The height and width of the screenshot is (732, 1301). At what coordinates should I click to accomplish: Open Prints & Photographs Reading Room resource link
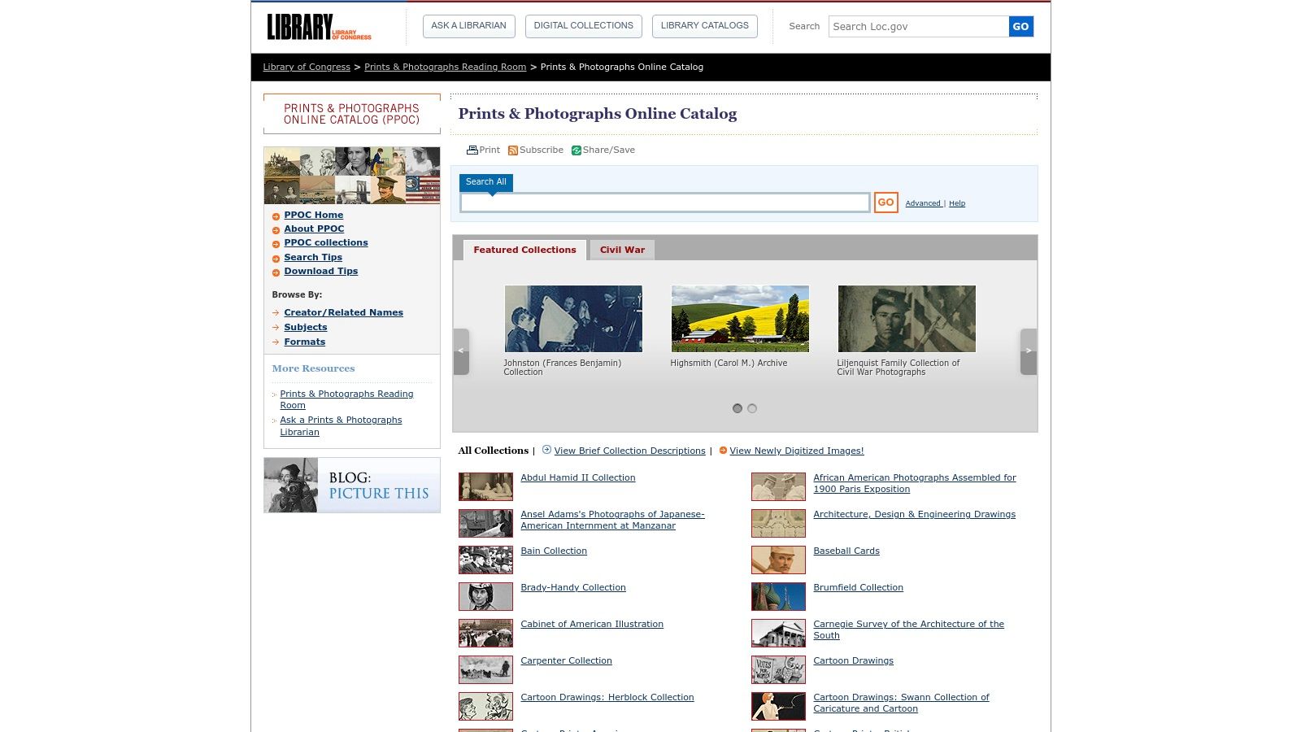coord(346,399)
